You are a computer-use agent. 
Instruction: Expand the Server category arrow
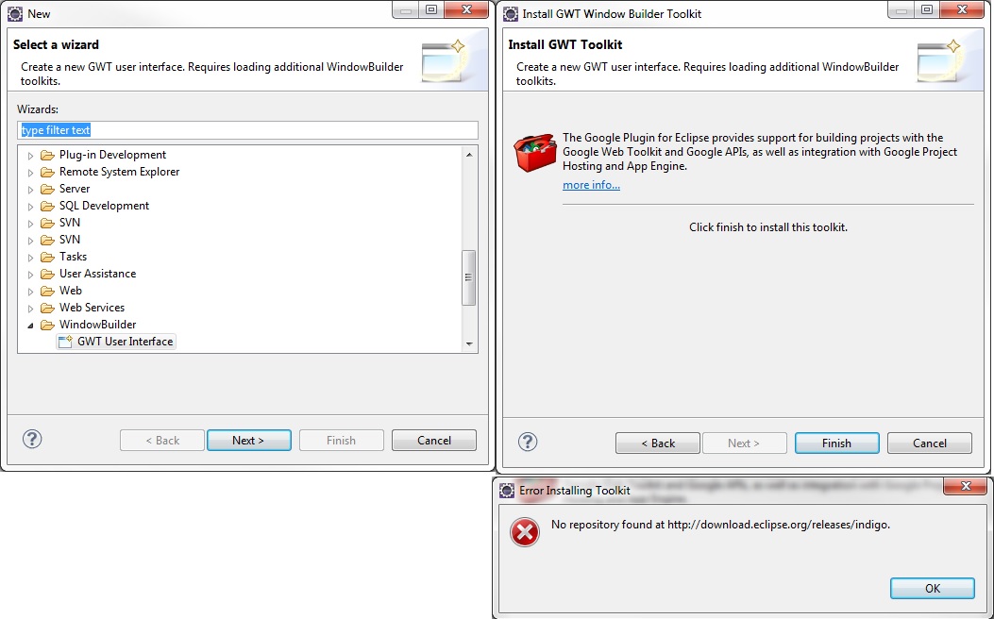click(30, 190)
